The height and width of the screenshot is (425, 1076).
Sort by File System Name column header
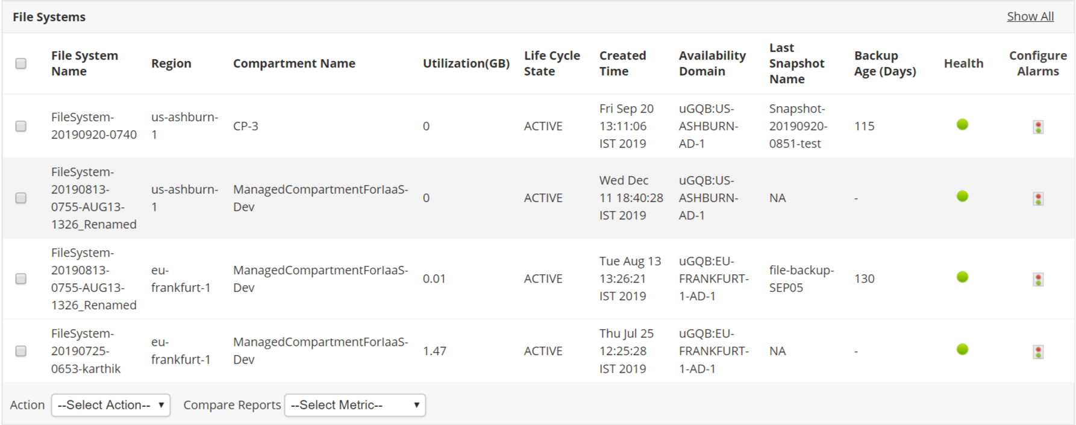(84, 63)
